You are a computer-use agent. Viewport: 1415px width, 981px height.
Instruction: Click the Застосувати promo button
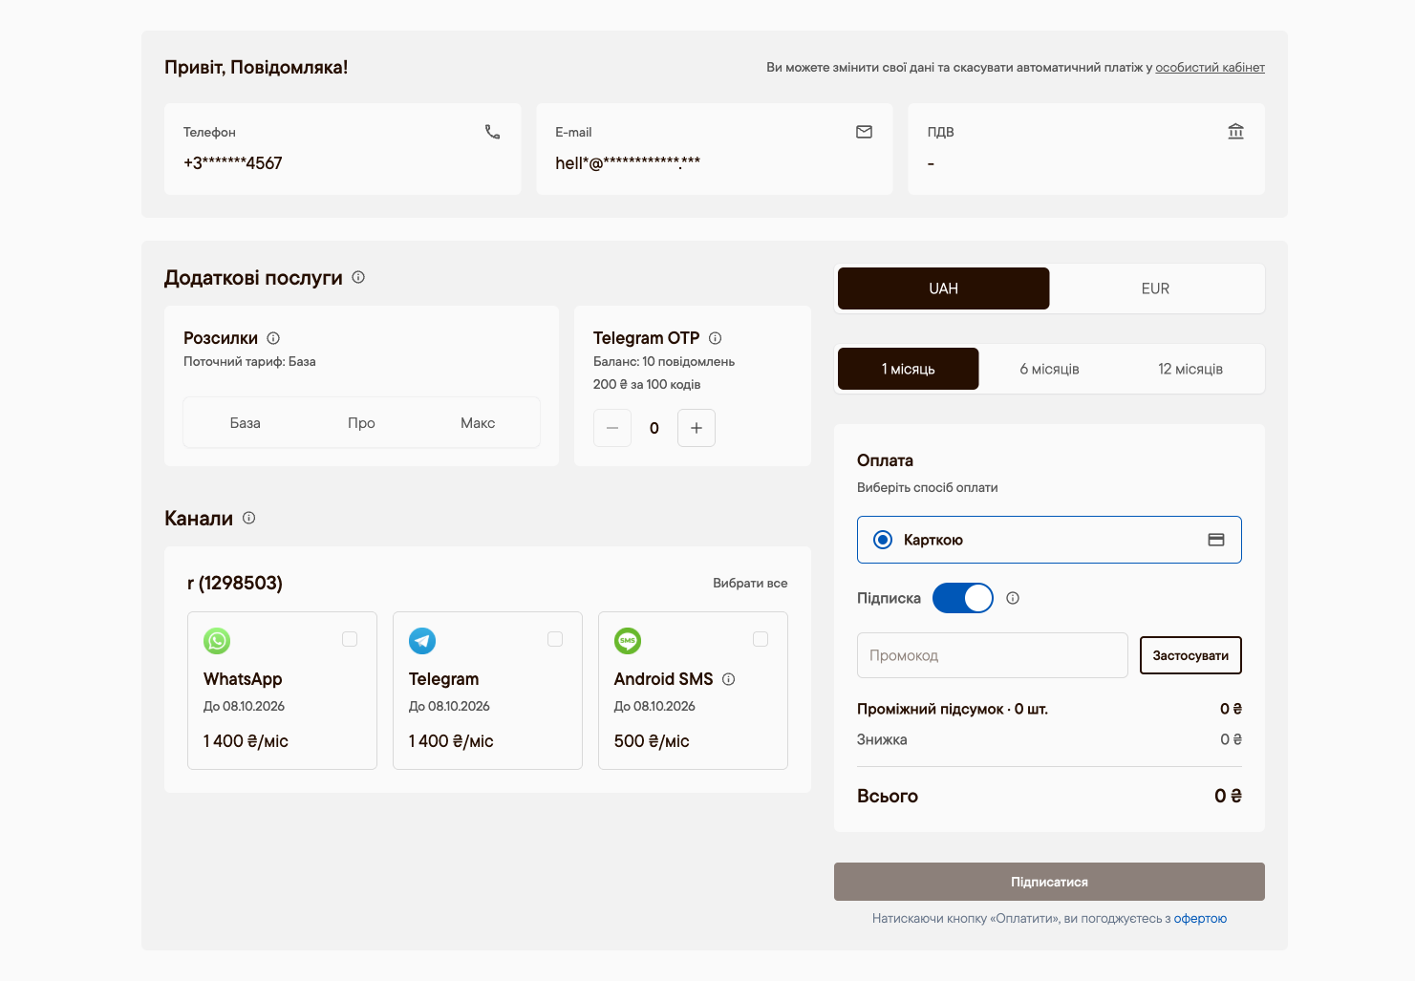[x=1190, y=655]
